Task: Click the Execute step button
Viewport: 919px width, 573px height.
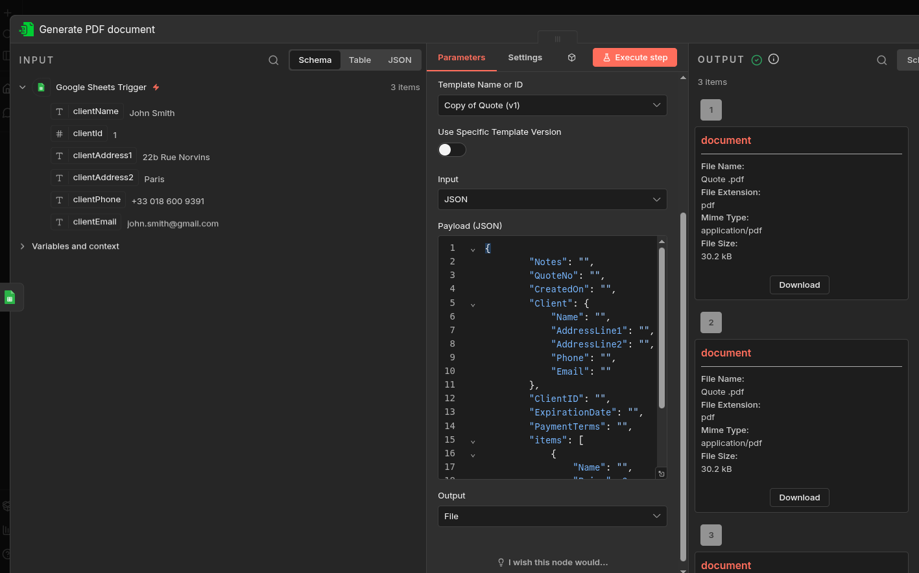Action: coord(634,57)
